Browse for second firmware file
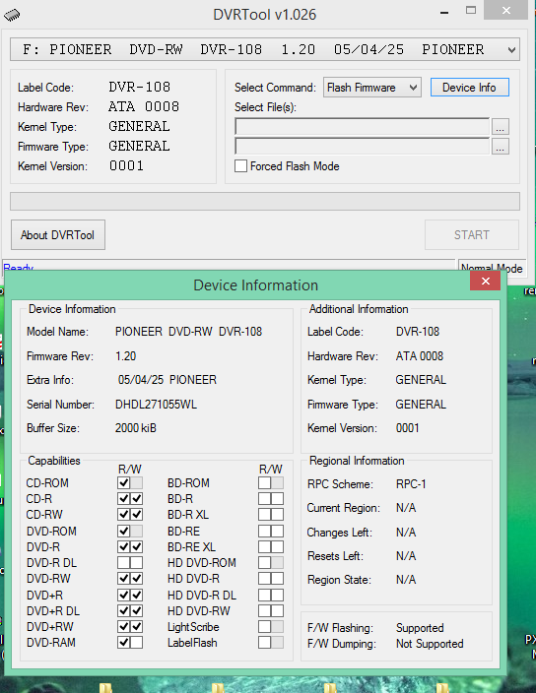 click(500, 147)
